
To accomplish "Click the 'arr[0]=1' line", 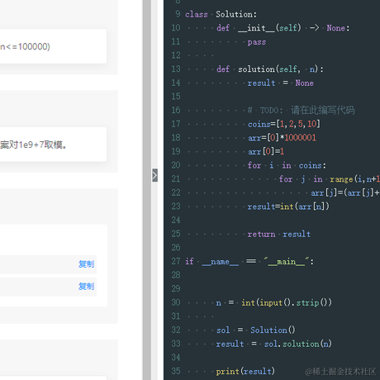I will tap(266, 151).
